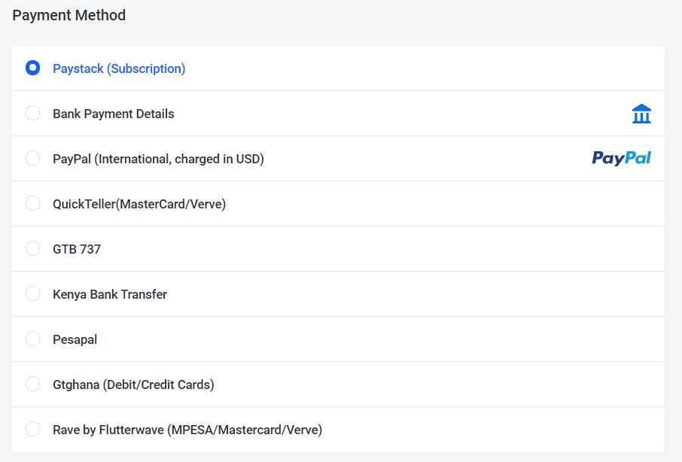Choose the Rave by Flutterwave radio button

32,430
